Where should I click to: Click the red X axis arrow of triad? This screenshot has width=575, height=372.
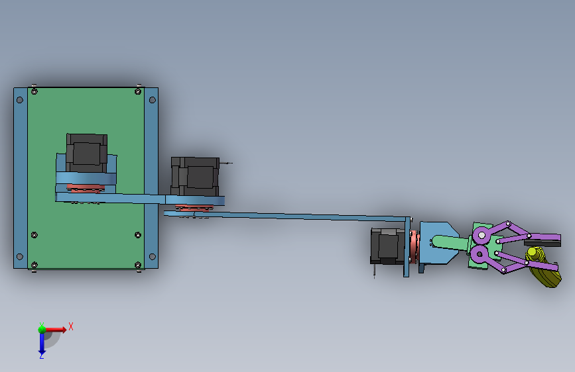[x=56, y=329]
